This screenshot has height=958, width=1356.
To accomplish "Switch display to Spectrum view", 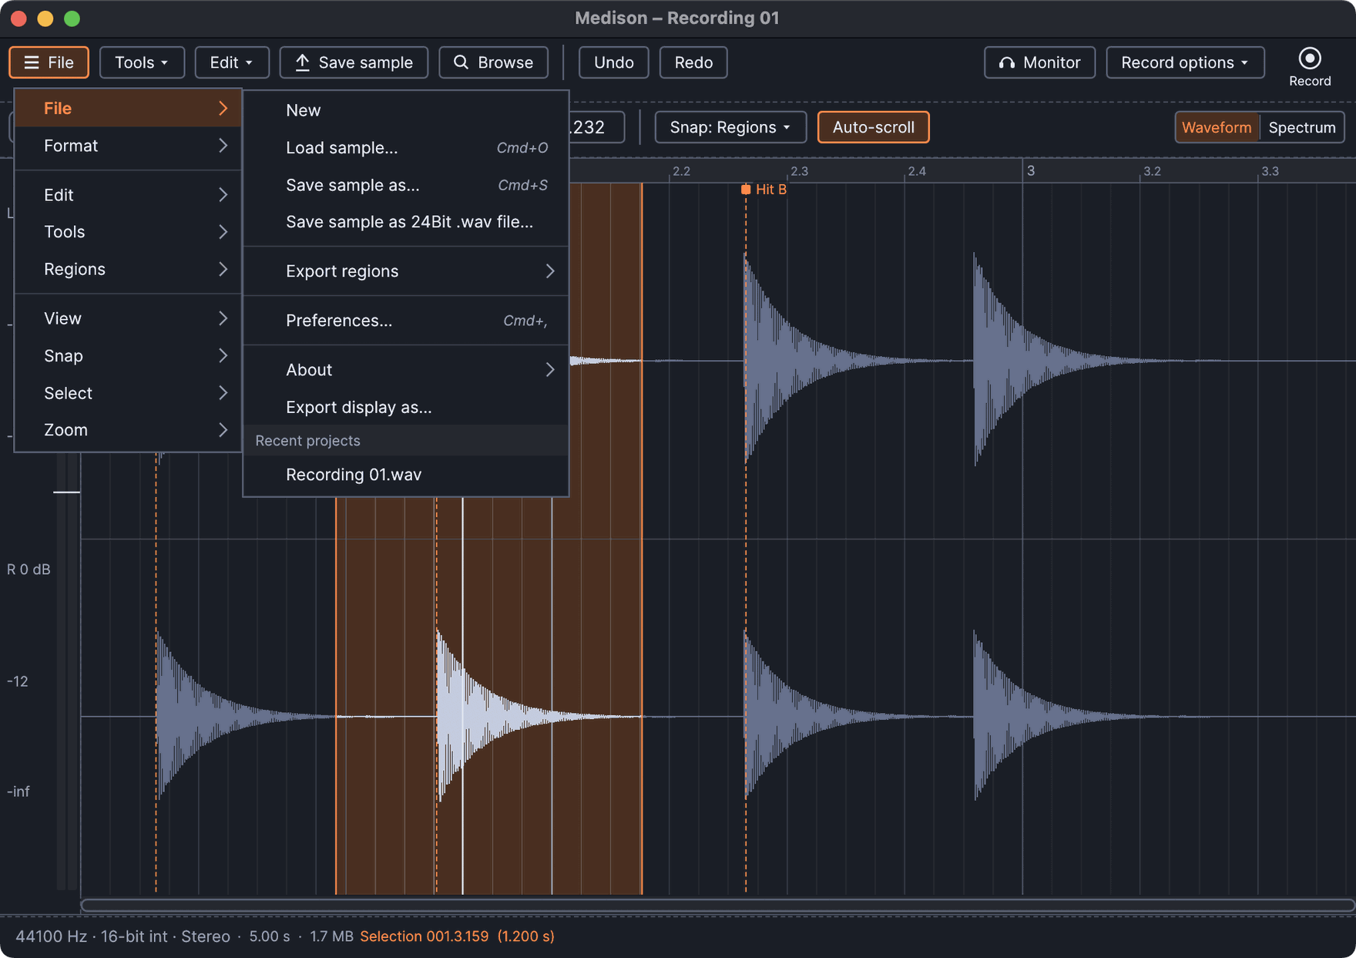I will coord(1302,127).
